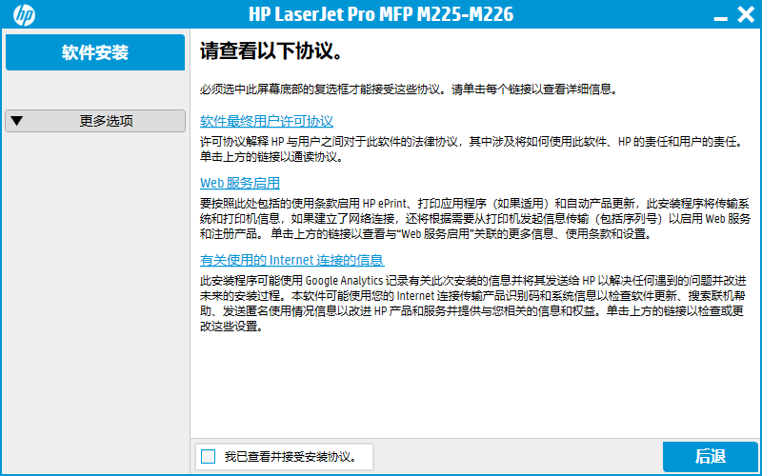The image size is (762, 476).
Task: Open 有关使用的 Internet 连接的信息 link
Action: [x=292, y=260]
